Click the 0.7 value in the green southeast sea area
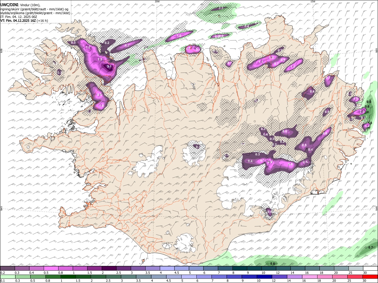 coord(371,247)
